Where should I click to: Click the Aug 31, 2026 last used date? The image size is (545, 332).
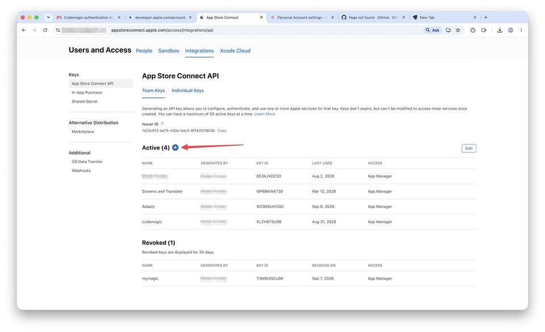(324, 222)
